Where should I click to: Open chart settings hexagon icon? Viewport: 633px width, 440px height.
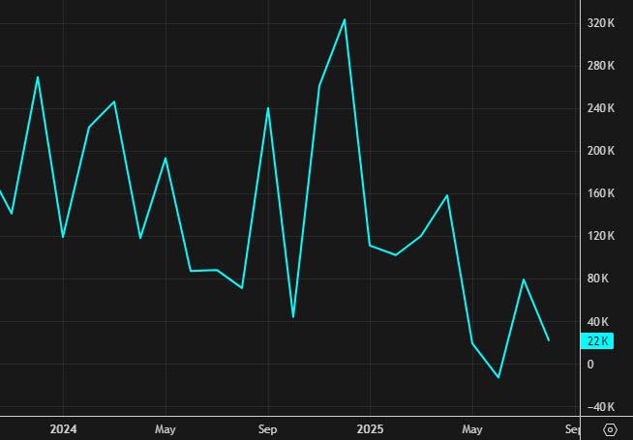pos(611,428)
